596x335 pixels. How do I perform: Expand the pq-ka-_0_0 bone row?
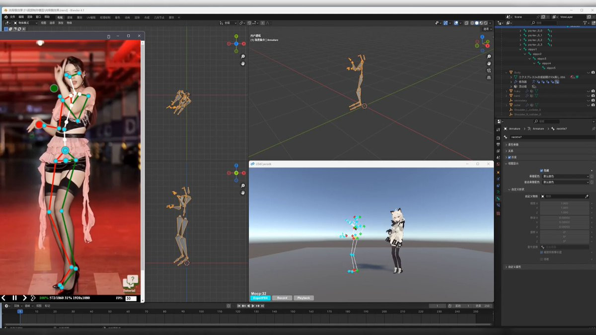[x=521, y=31]
